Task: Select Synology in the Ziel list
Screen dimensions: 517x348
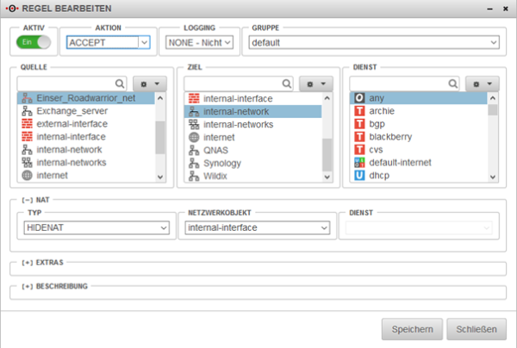Action: (x=221, y=163)
